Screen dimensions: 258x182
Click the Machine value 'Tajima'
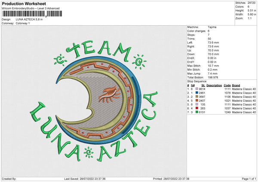pos(212,27)
